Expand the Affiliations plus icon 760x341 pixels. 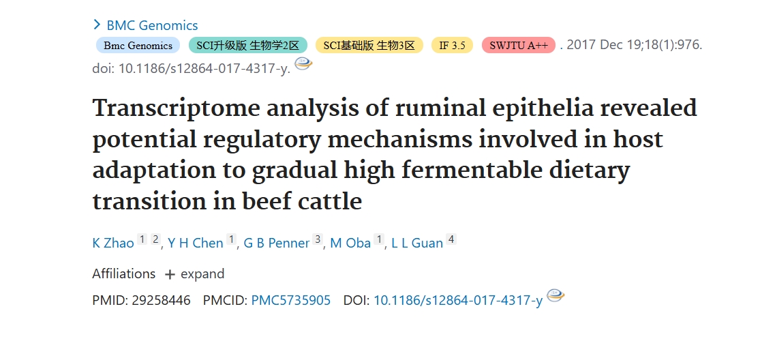coord(170,275)
